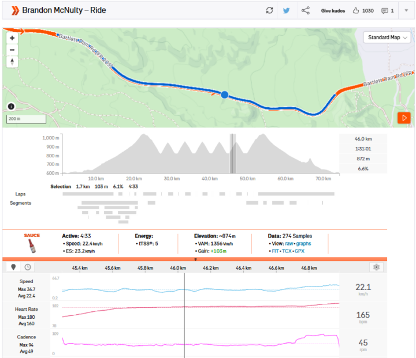
Task: Zoom out on the map
Action: 12,50
